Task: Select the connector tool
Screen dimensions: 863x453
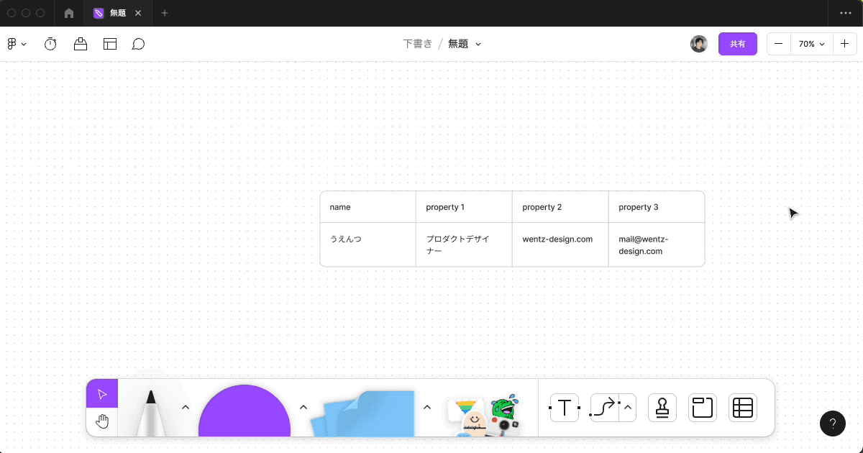Action: pos(604,408)
